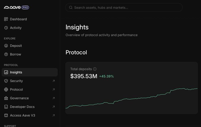Click the total deposits line chart
The image size is (201, 127).
131,98
